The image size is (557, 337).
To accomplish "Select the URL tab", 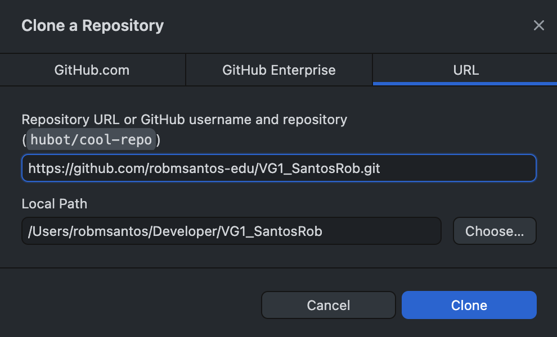I will tap(465, 70).
